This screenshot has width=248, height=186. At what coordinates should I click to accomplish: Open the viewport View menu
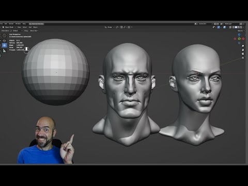pos(19,27)
